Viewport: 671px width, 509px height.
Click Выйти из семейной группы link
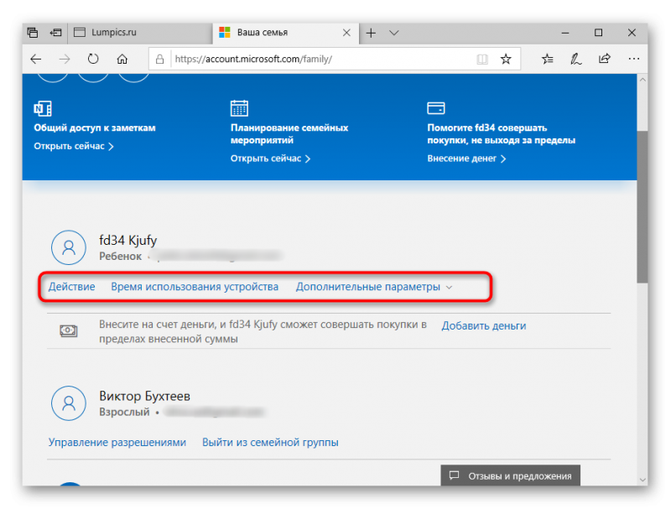[270, 442]
